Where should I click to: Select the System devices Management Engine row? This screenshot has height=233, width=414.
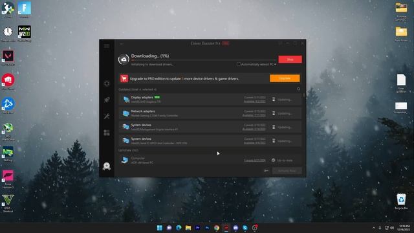pyautogui.click(x=210, y=127)
